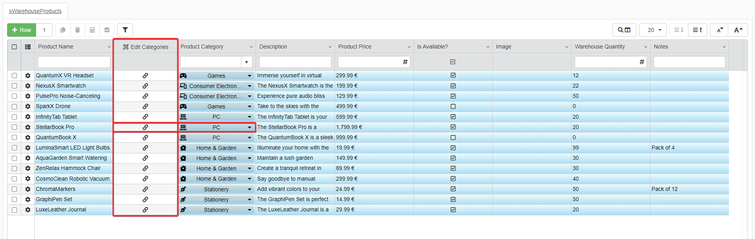Open the Product Price column header menu

pos(409,47)
